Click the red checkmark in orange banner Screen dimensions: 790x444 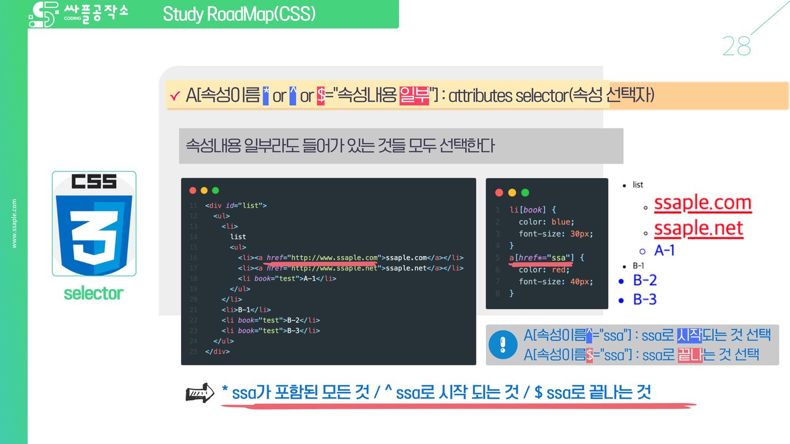173,95
